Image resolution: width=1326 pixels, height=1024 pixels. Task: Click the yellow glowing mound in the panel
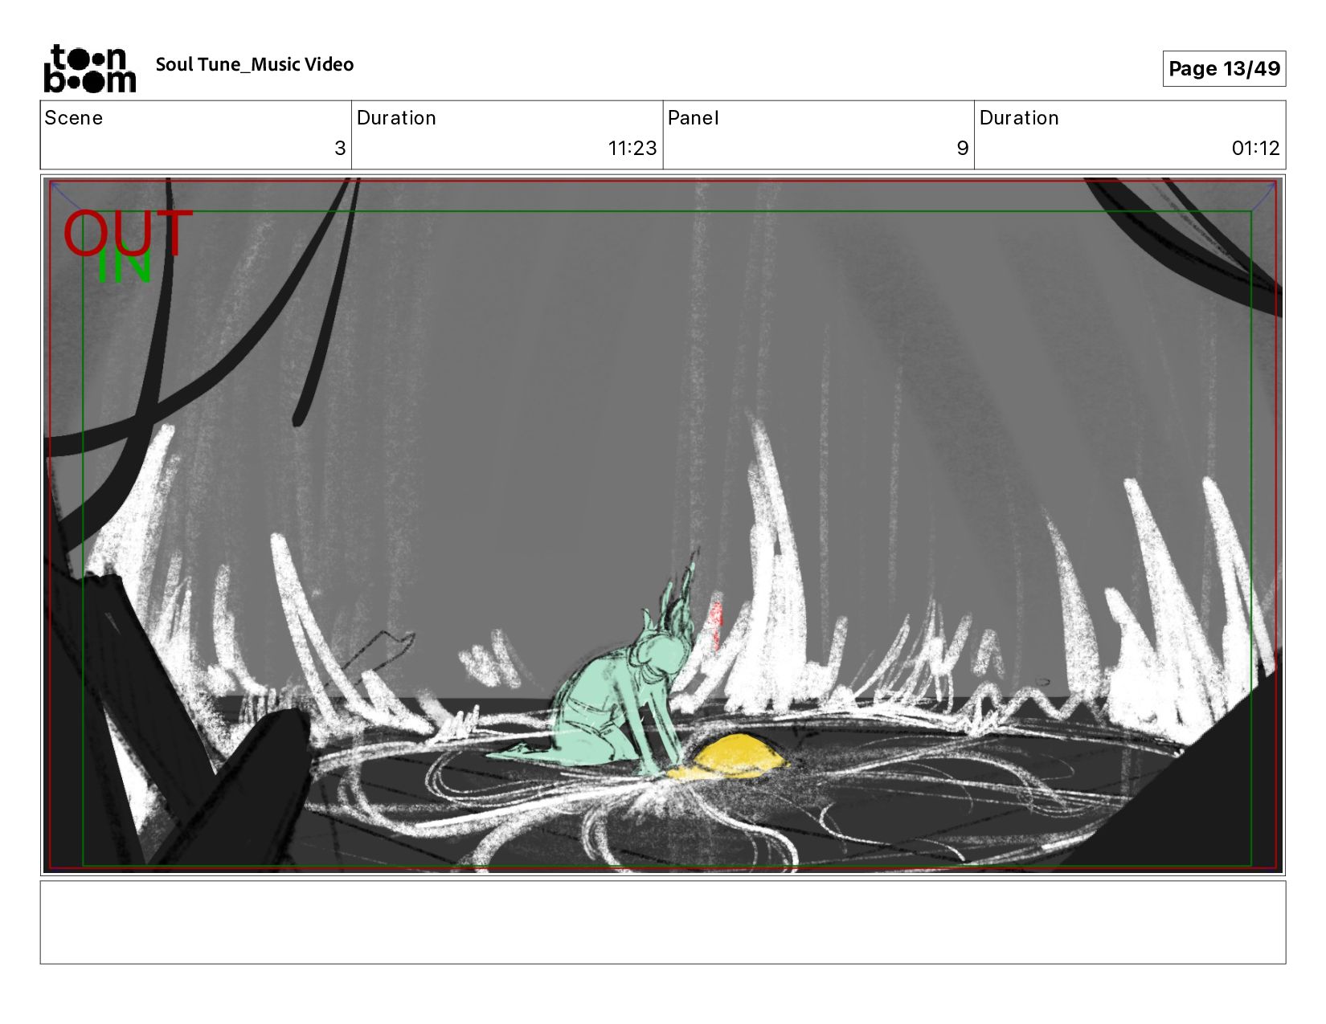pos(727,757)
